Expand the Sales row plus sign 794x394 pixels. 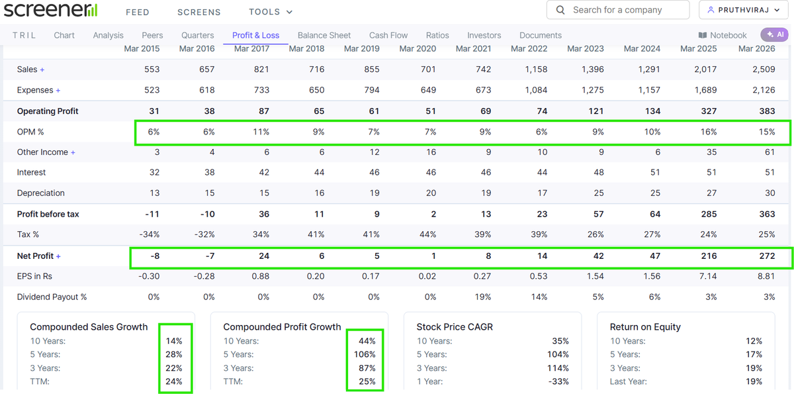[42, 70]
